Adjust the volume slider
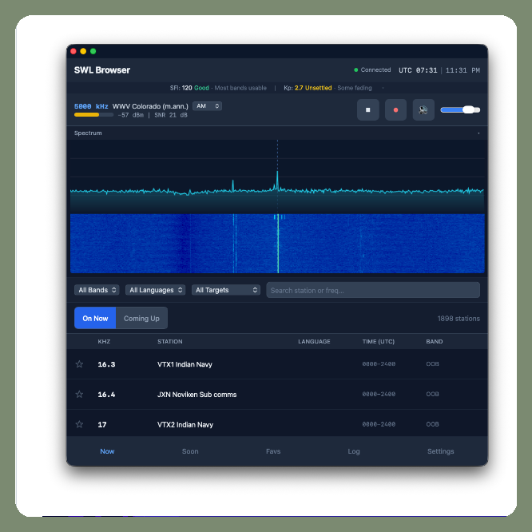532x532 pixels. [x=460, y=109]
